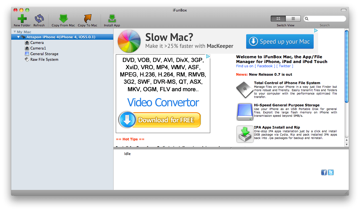Image resolution: width=360 pixels, height=211 pixels.
Task: Click the window resize grip in corner
Action: (347, 193)
